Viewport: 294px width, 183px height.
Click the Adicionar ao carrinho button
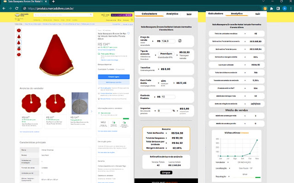[114, 82]
